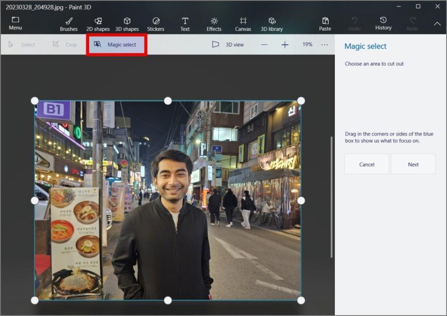Cancel the Magic select operation
Screen dimensions: 447x316
(367, 164)
